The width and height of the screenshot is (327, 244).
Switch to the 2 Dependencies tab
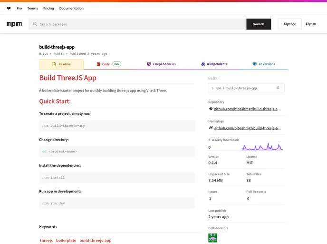point(161,64)
